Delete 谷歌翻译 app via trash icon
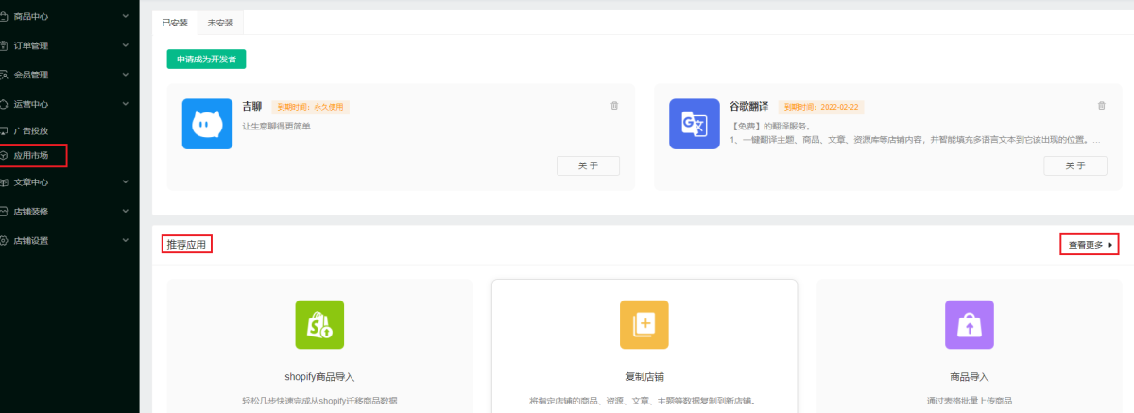Image resolution: width=1134 pixels, height=413 pixels. point(1101,106)
